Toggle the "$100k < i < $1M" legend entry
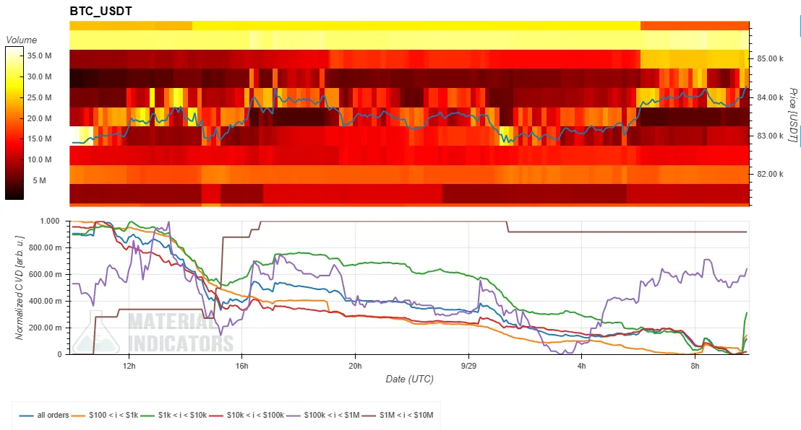This screenshot has height=430, width=801. click(332, 415)
